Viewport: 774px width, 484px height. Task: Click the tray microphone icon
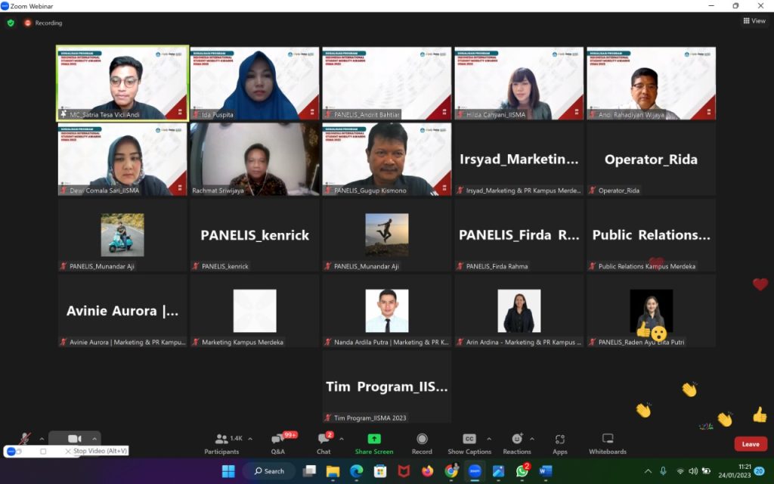[x=664, y=471]
